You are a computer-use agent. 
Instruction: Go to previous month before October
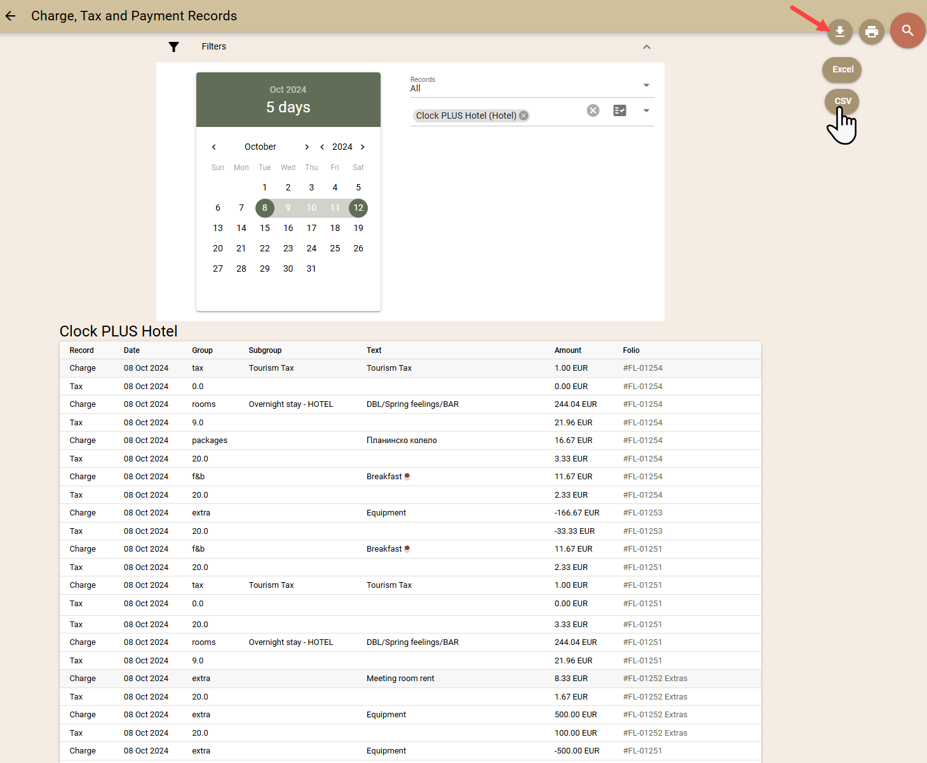pyautogui.click(x=214, y=147)
